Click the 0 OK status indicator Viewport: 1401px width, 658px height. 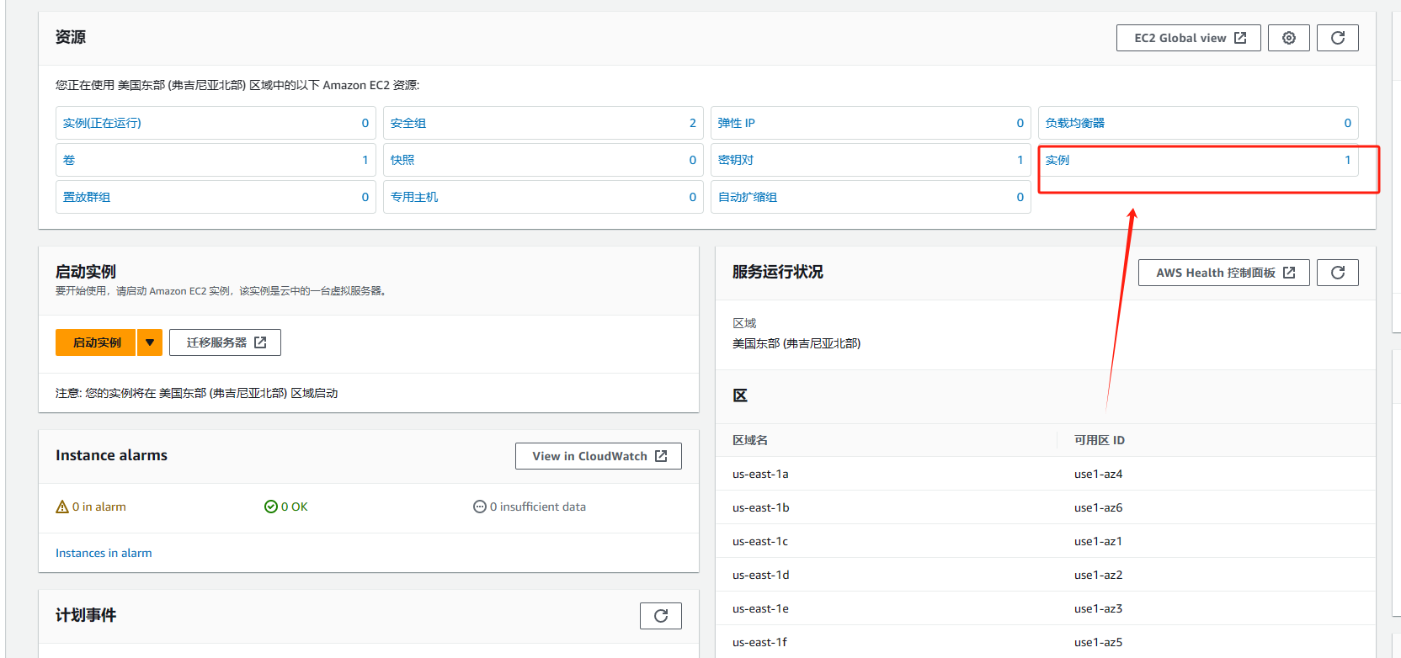[286, 507]
